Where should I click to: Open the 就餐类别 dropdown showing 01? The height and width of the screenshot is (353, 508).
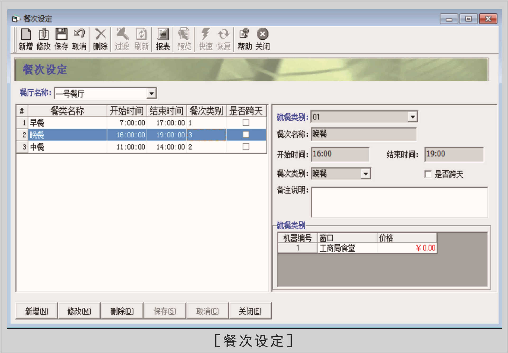pyautogui.click(x=412, y=117)
